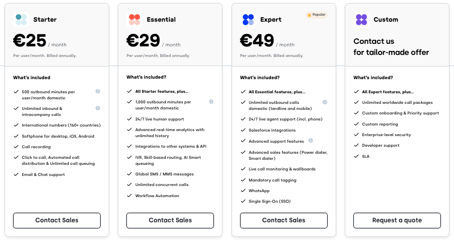Click info icon next to Unlimited outbound calls
The width and height of the screenshot is (454, 243).
(x=325, y=102)
